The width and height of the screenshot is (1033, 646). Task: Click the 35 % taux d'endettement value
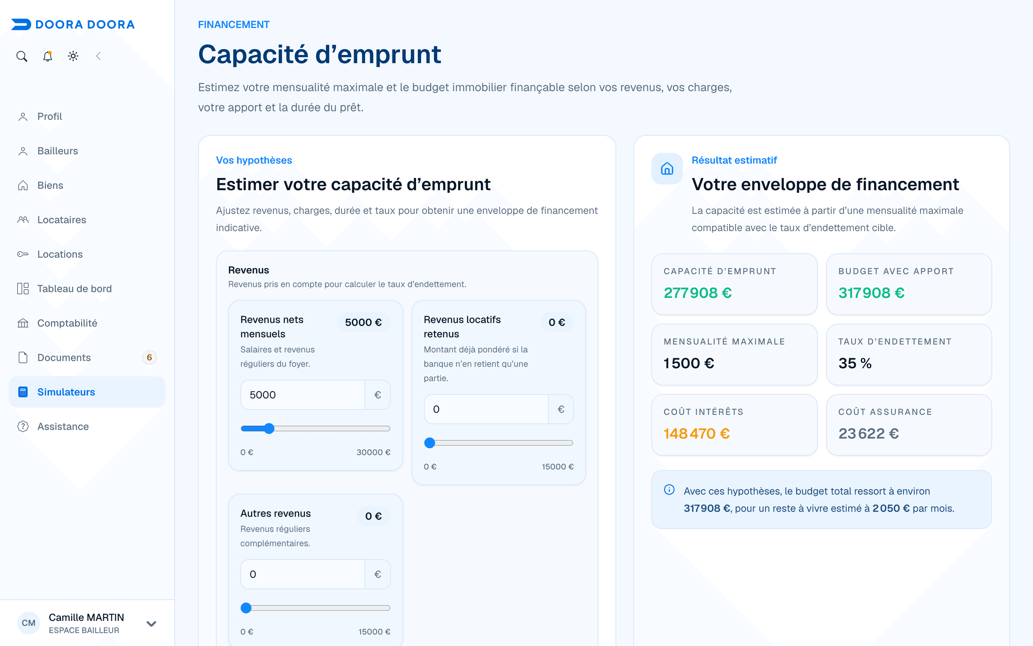coord(855,363)
